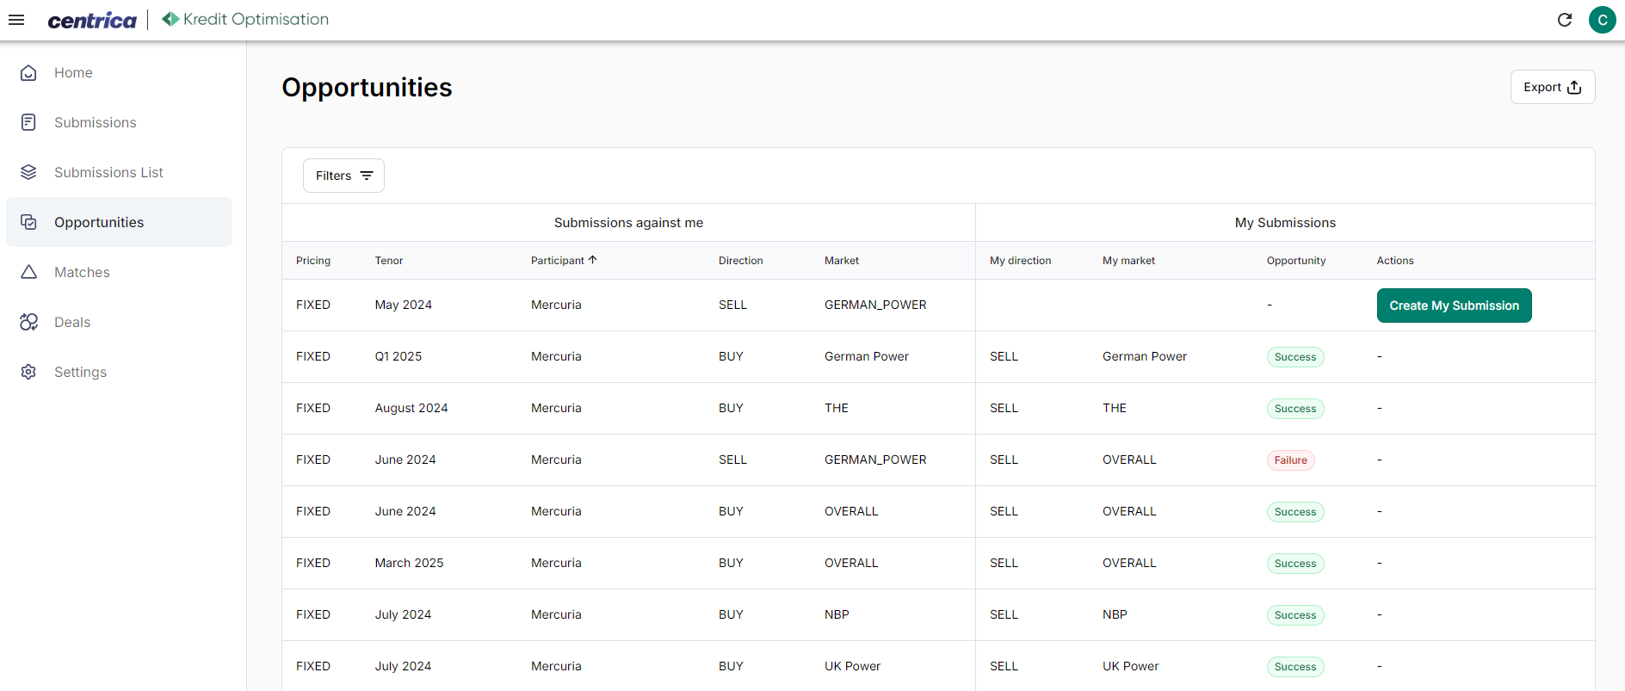Click the Centrica logo
The height and width of the screenshot is (691, 1625).
pyautogui.click(x=92, y=20)
